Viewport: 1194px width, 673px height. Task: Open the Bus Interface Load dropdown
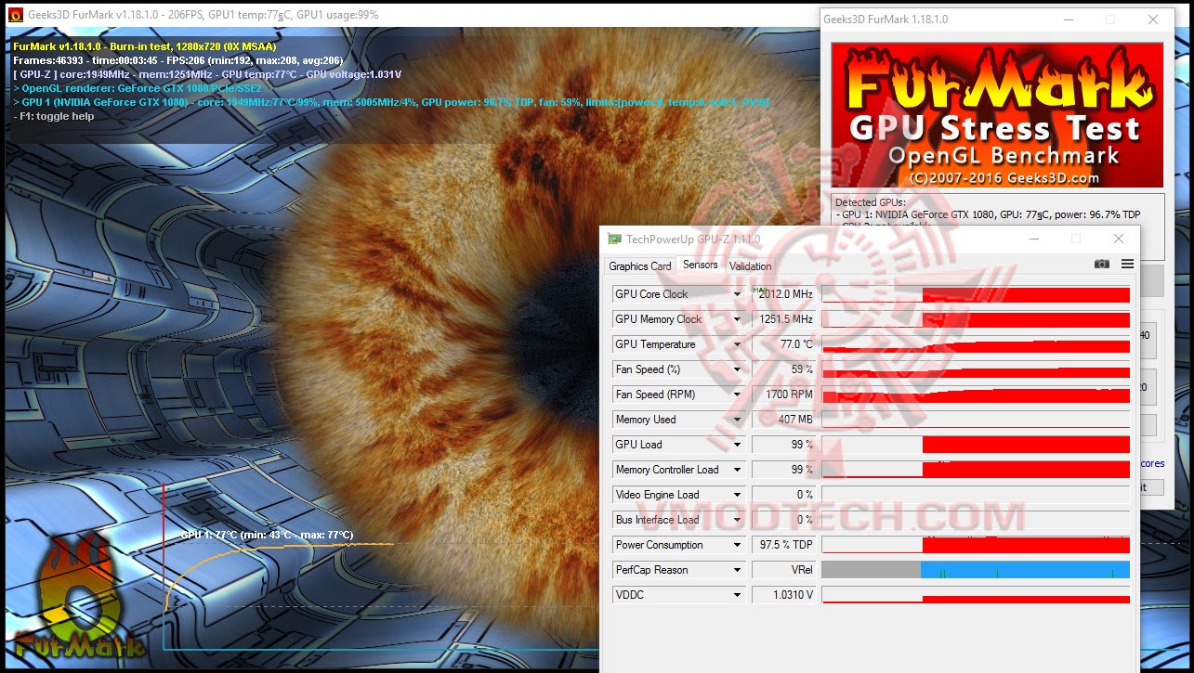[x=737, y=520]
